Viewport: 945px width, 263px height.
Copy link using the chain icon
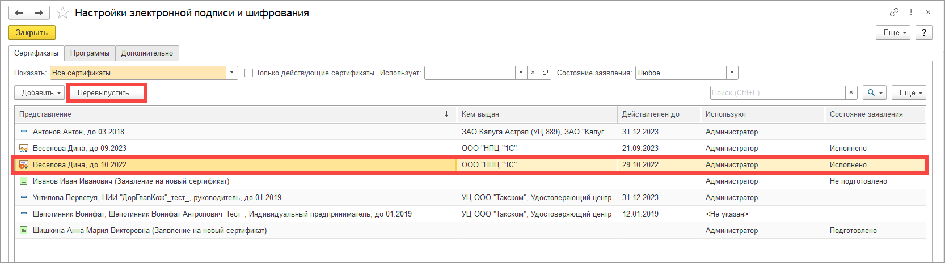[894, 12]
